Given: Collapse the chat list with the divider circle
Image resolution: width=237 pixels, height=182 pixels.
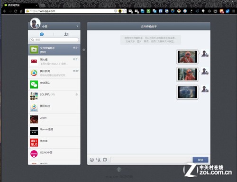Looking at the screenshot, I should 84,50.
